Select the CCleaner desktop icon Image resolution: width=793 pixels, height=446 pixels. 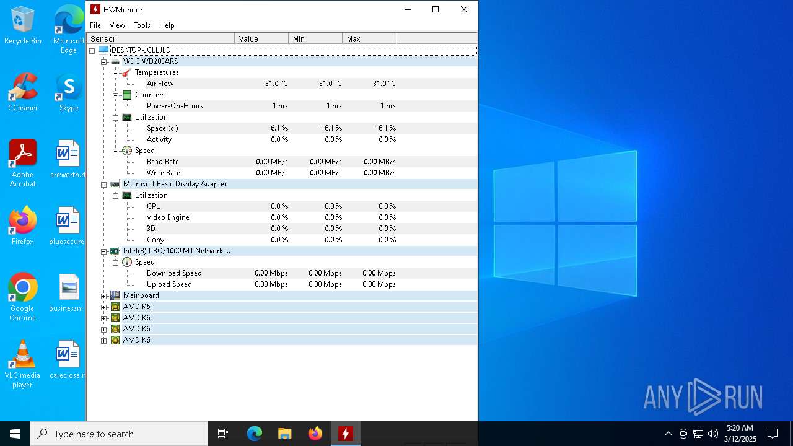[23, 93]
